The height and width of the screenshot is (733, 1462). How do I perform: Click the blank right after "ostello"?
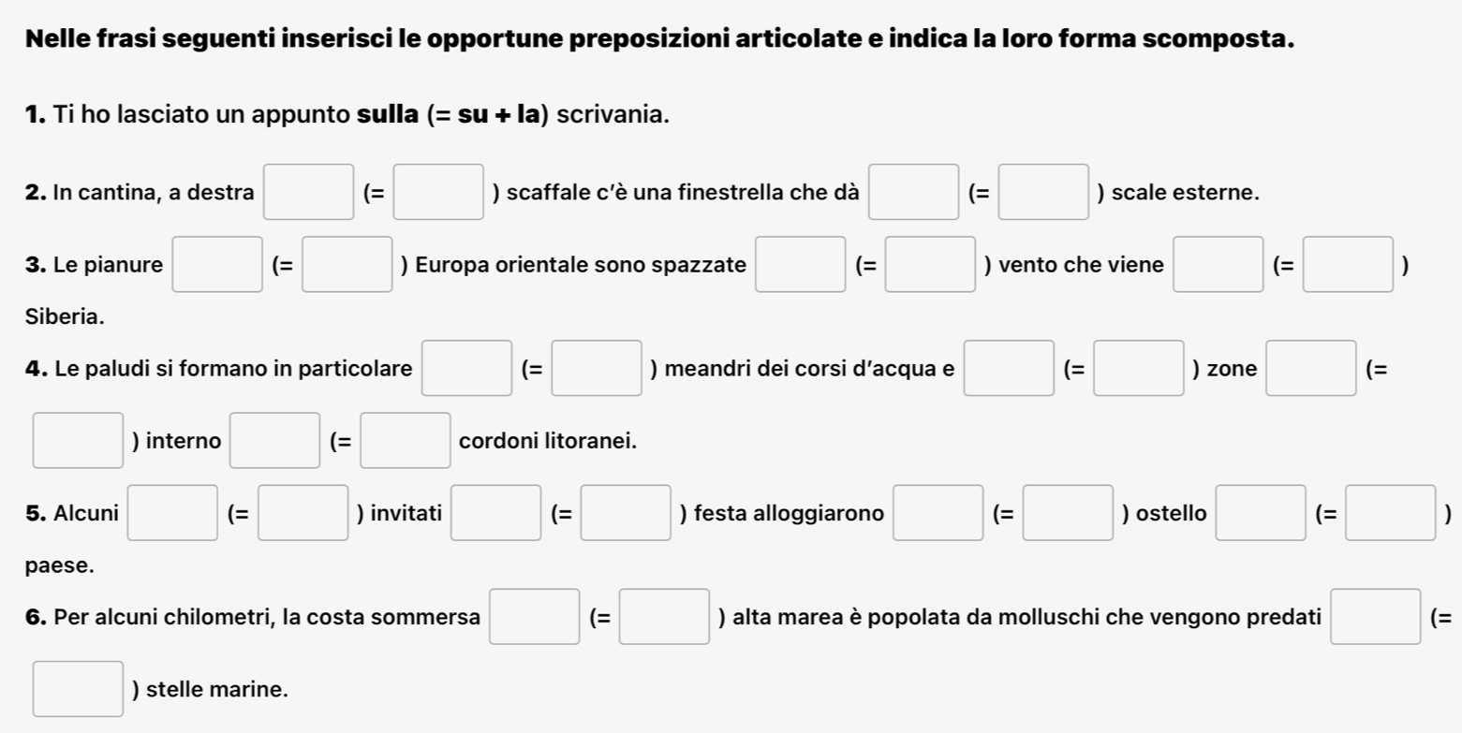[1261, 513]
